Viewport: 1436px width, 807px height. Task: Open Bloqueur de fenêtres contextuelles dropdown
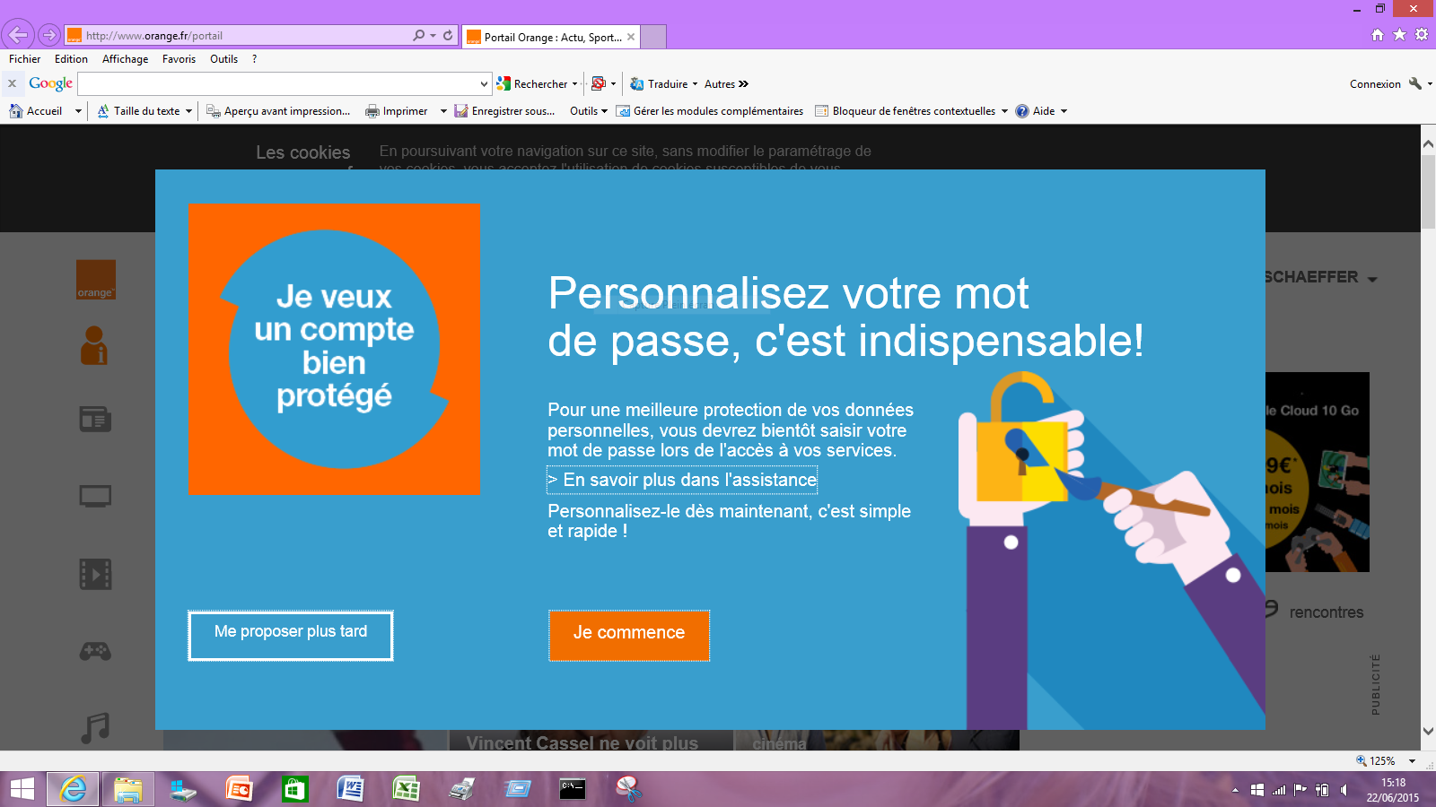pos(1004,111)
